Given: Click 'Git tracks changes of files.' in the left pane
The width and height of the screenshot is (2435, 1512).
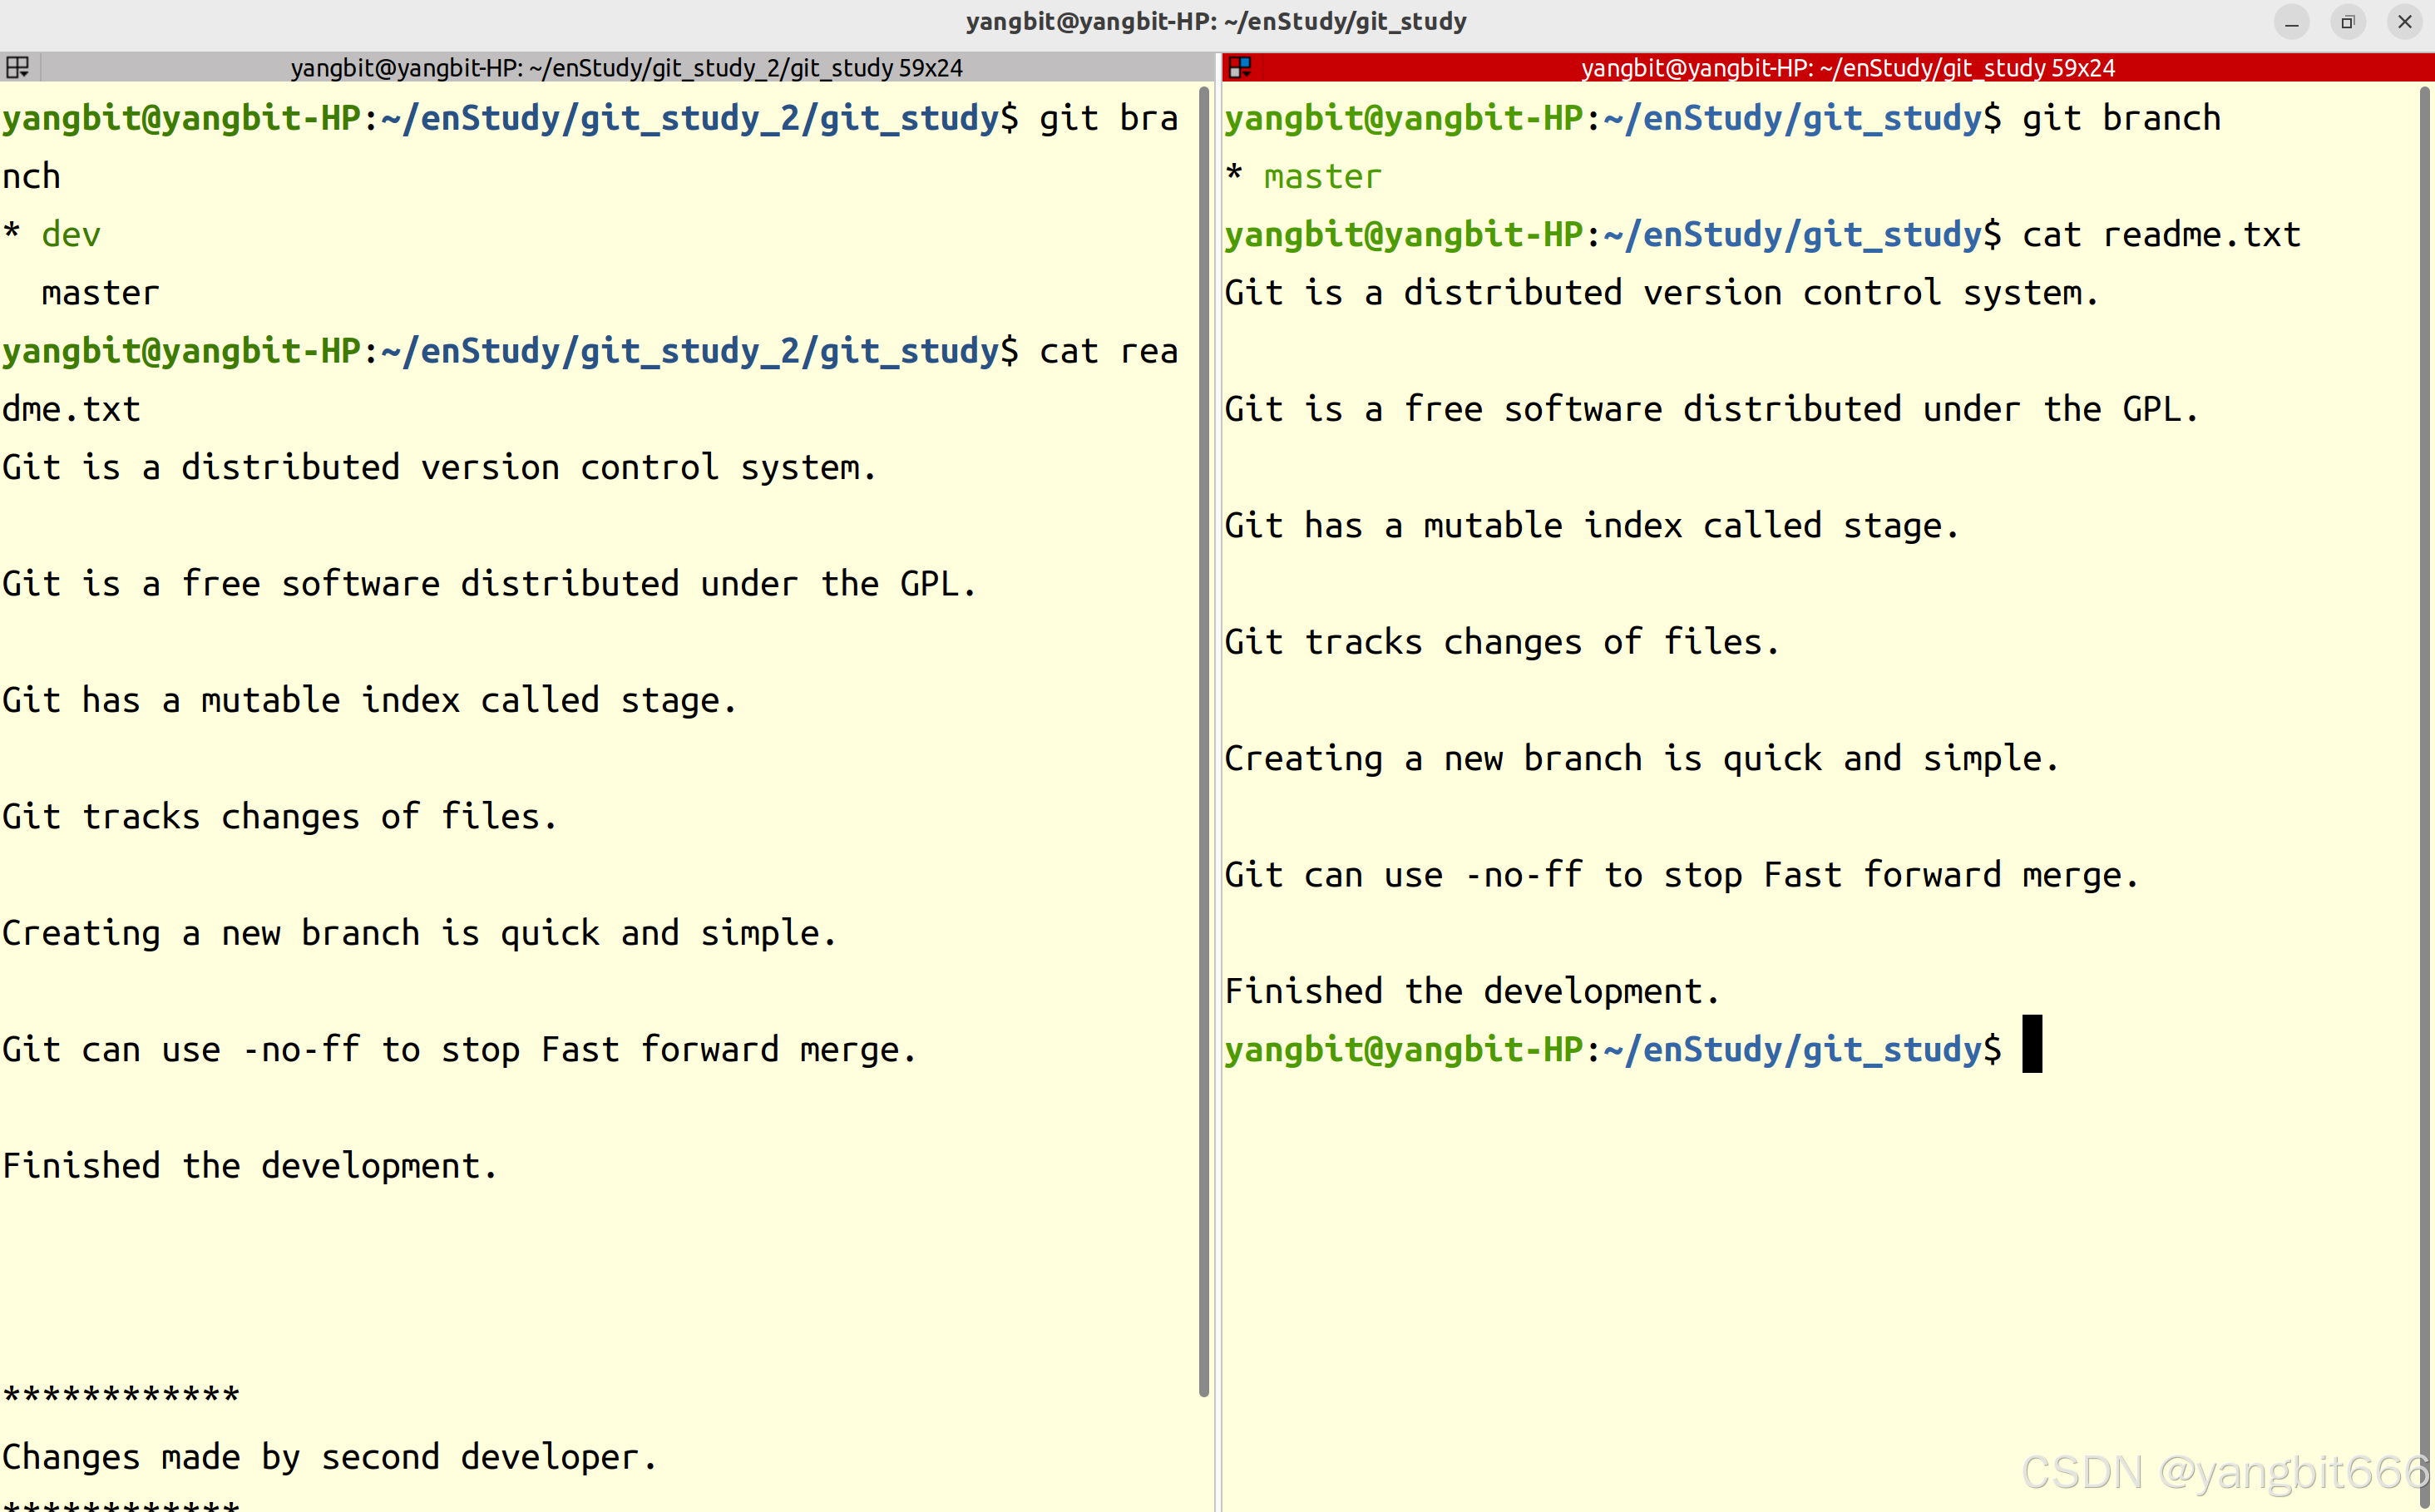Looking at the screenshot, I should pos(279,817).
